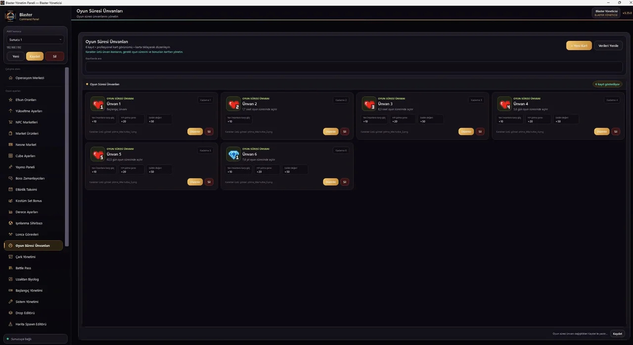
Task: Click Sil on the Ünvan 2 card
Action: [345, 132]
